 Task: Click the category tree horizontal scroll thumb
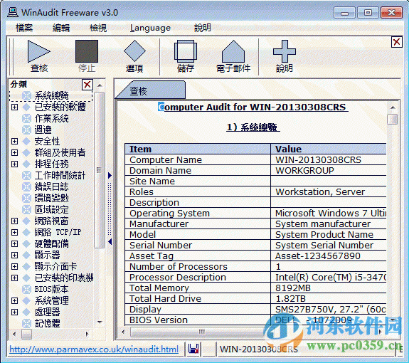coord(26,334)
